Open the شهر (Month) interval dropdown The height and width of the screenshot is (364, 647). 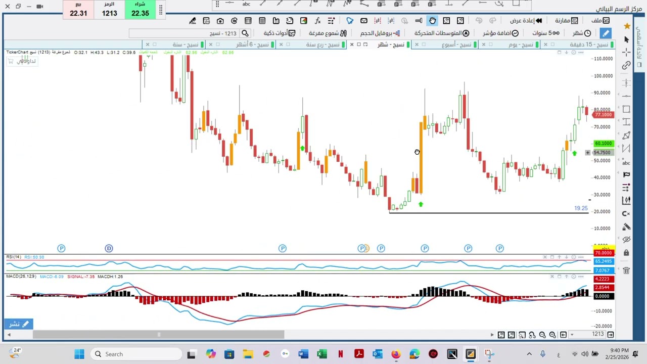click(x=582, y=33)
